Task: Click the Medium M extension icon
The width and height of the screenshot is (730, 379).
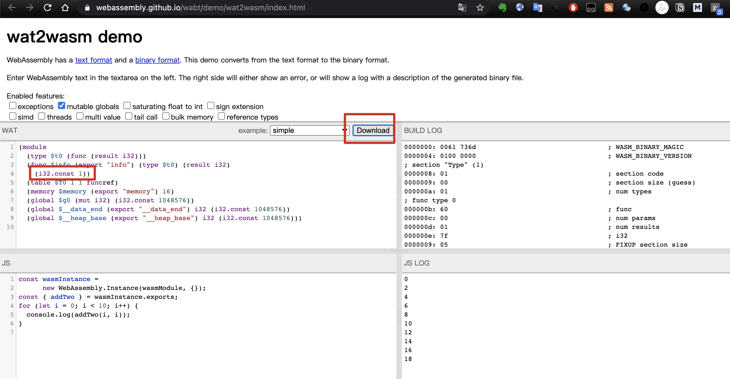Action: click(697, 8)
